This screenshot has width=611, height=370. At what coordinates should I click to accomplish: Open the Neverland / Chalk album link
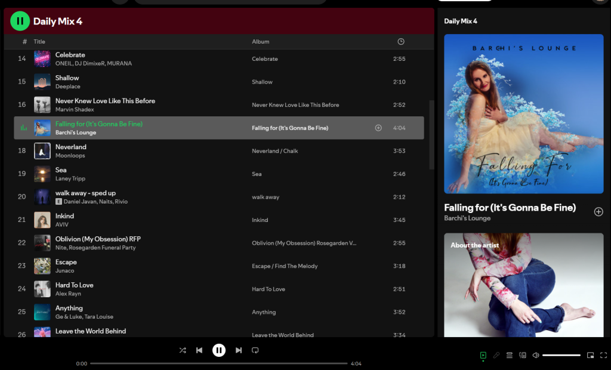pos(274,151)
